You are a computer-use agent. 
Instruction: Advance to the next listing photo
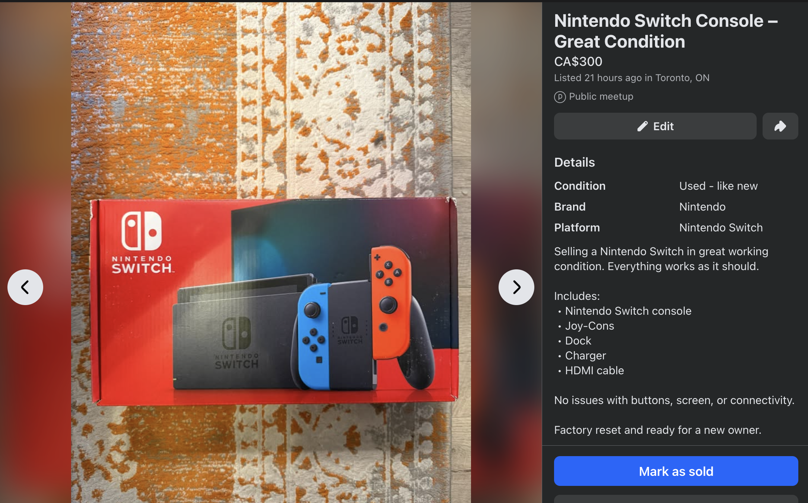[516, 287]
